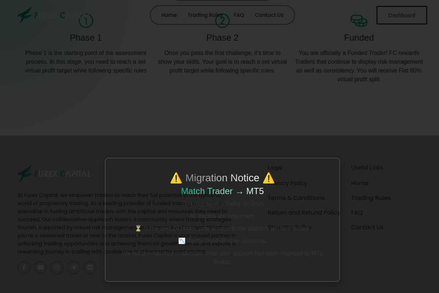Viewport: 439px width, 293px height.
Task: Click the Phase 2 circled number icon
Action: [x=222, y=21]
